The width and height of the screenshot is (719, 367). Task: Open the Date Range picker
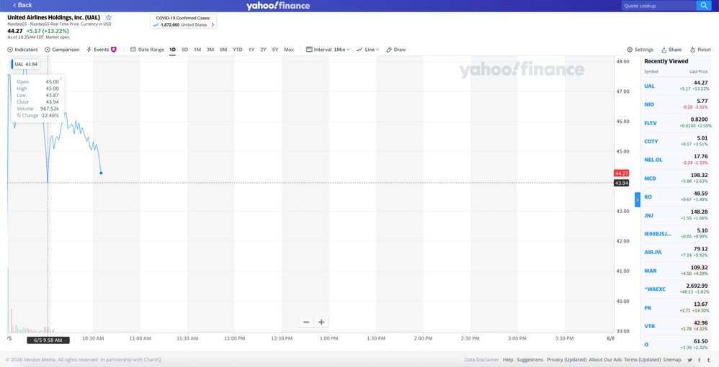pyautogui.click(x=148, y=50)
